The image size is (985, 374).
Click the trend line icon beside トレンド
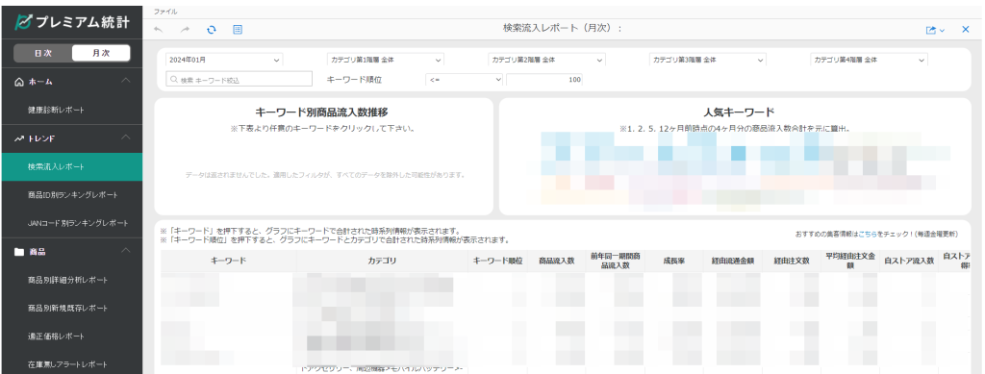click(x=19, y=138)
